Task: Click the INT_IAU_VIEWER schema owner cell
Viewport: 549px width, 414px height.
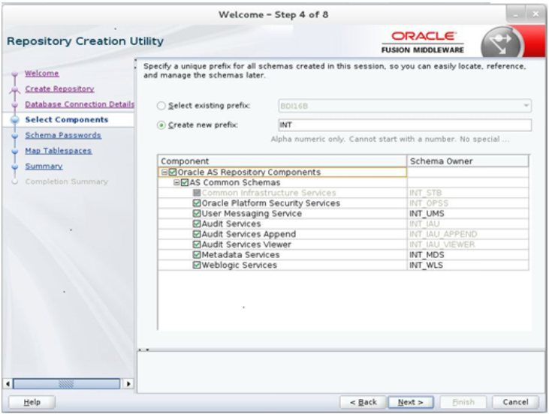Action: 468,244
